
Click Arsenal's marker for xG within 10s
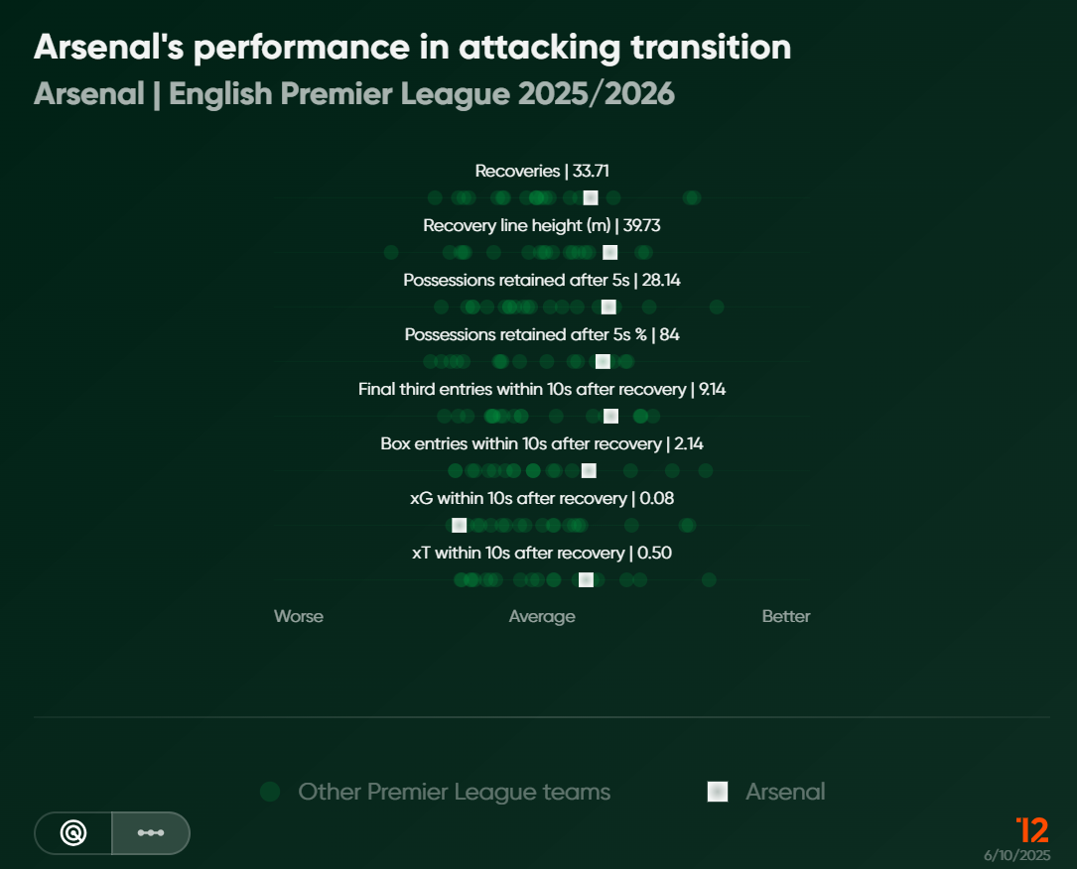tap(460, 525)
